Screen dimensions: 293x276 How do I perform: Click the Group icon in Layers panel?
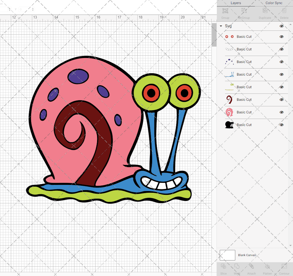[225, 11]
